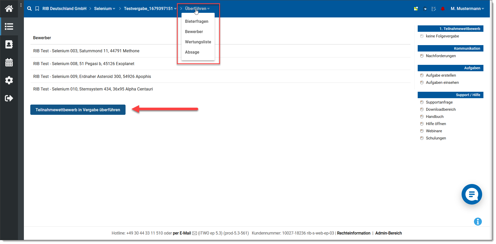
Task: Click the envelope icon in the footer
Action: [x=195, y=233]
